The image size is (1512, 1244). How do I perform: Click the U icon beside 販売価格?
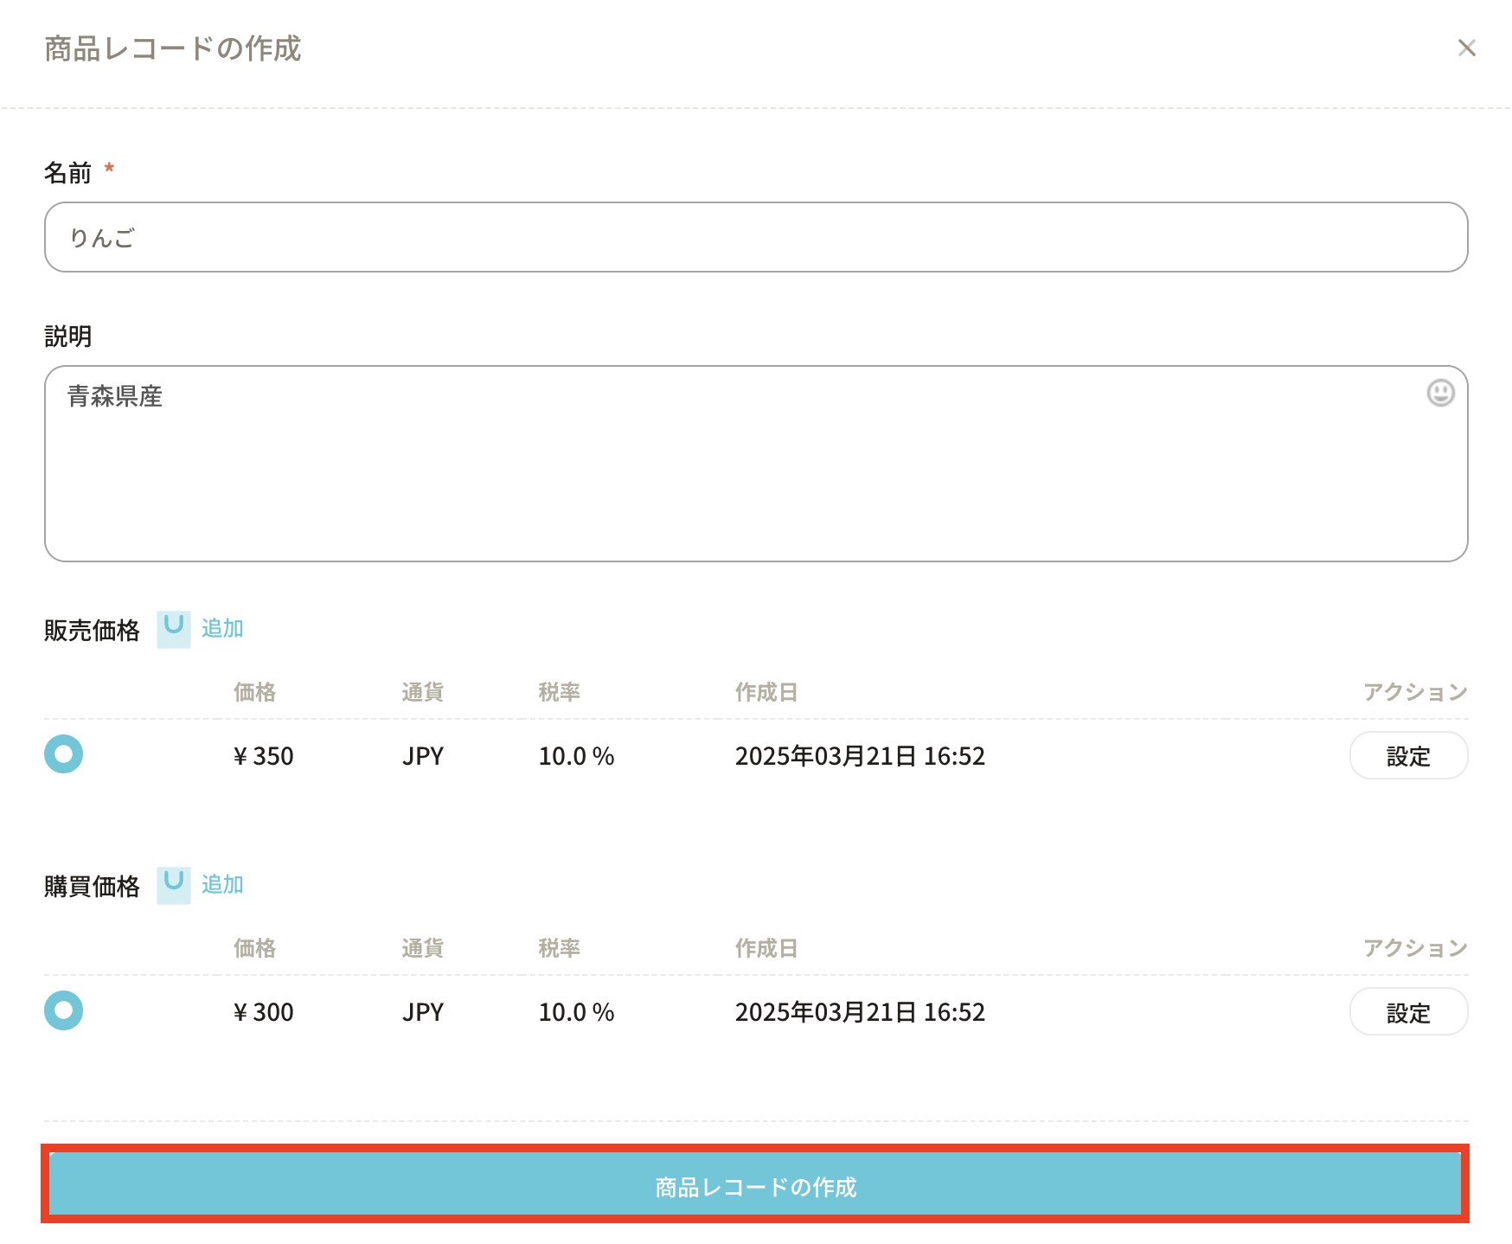174,628
